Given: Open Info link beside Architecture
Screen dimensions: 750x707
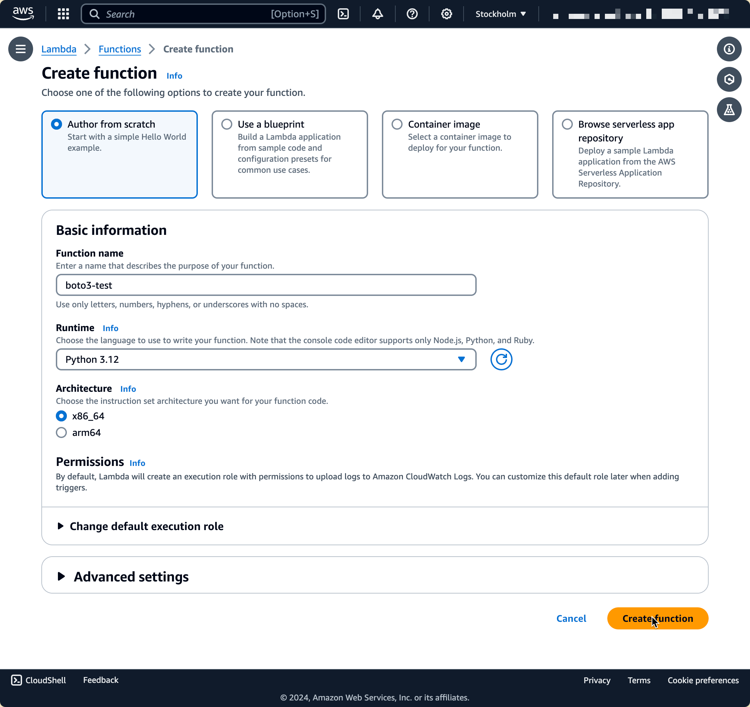Looking at the screenshot, I should tap(128, 389).
